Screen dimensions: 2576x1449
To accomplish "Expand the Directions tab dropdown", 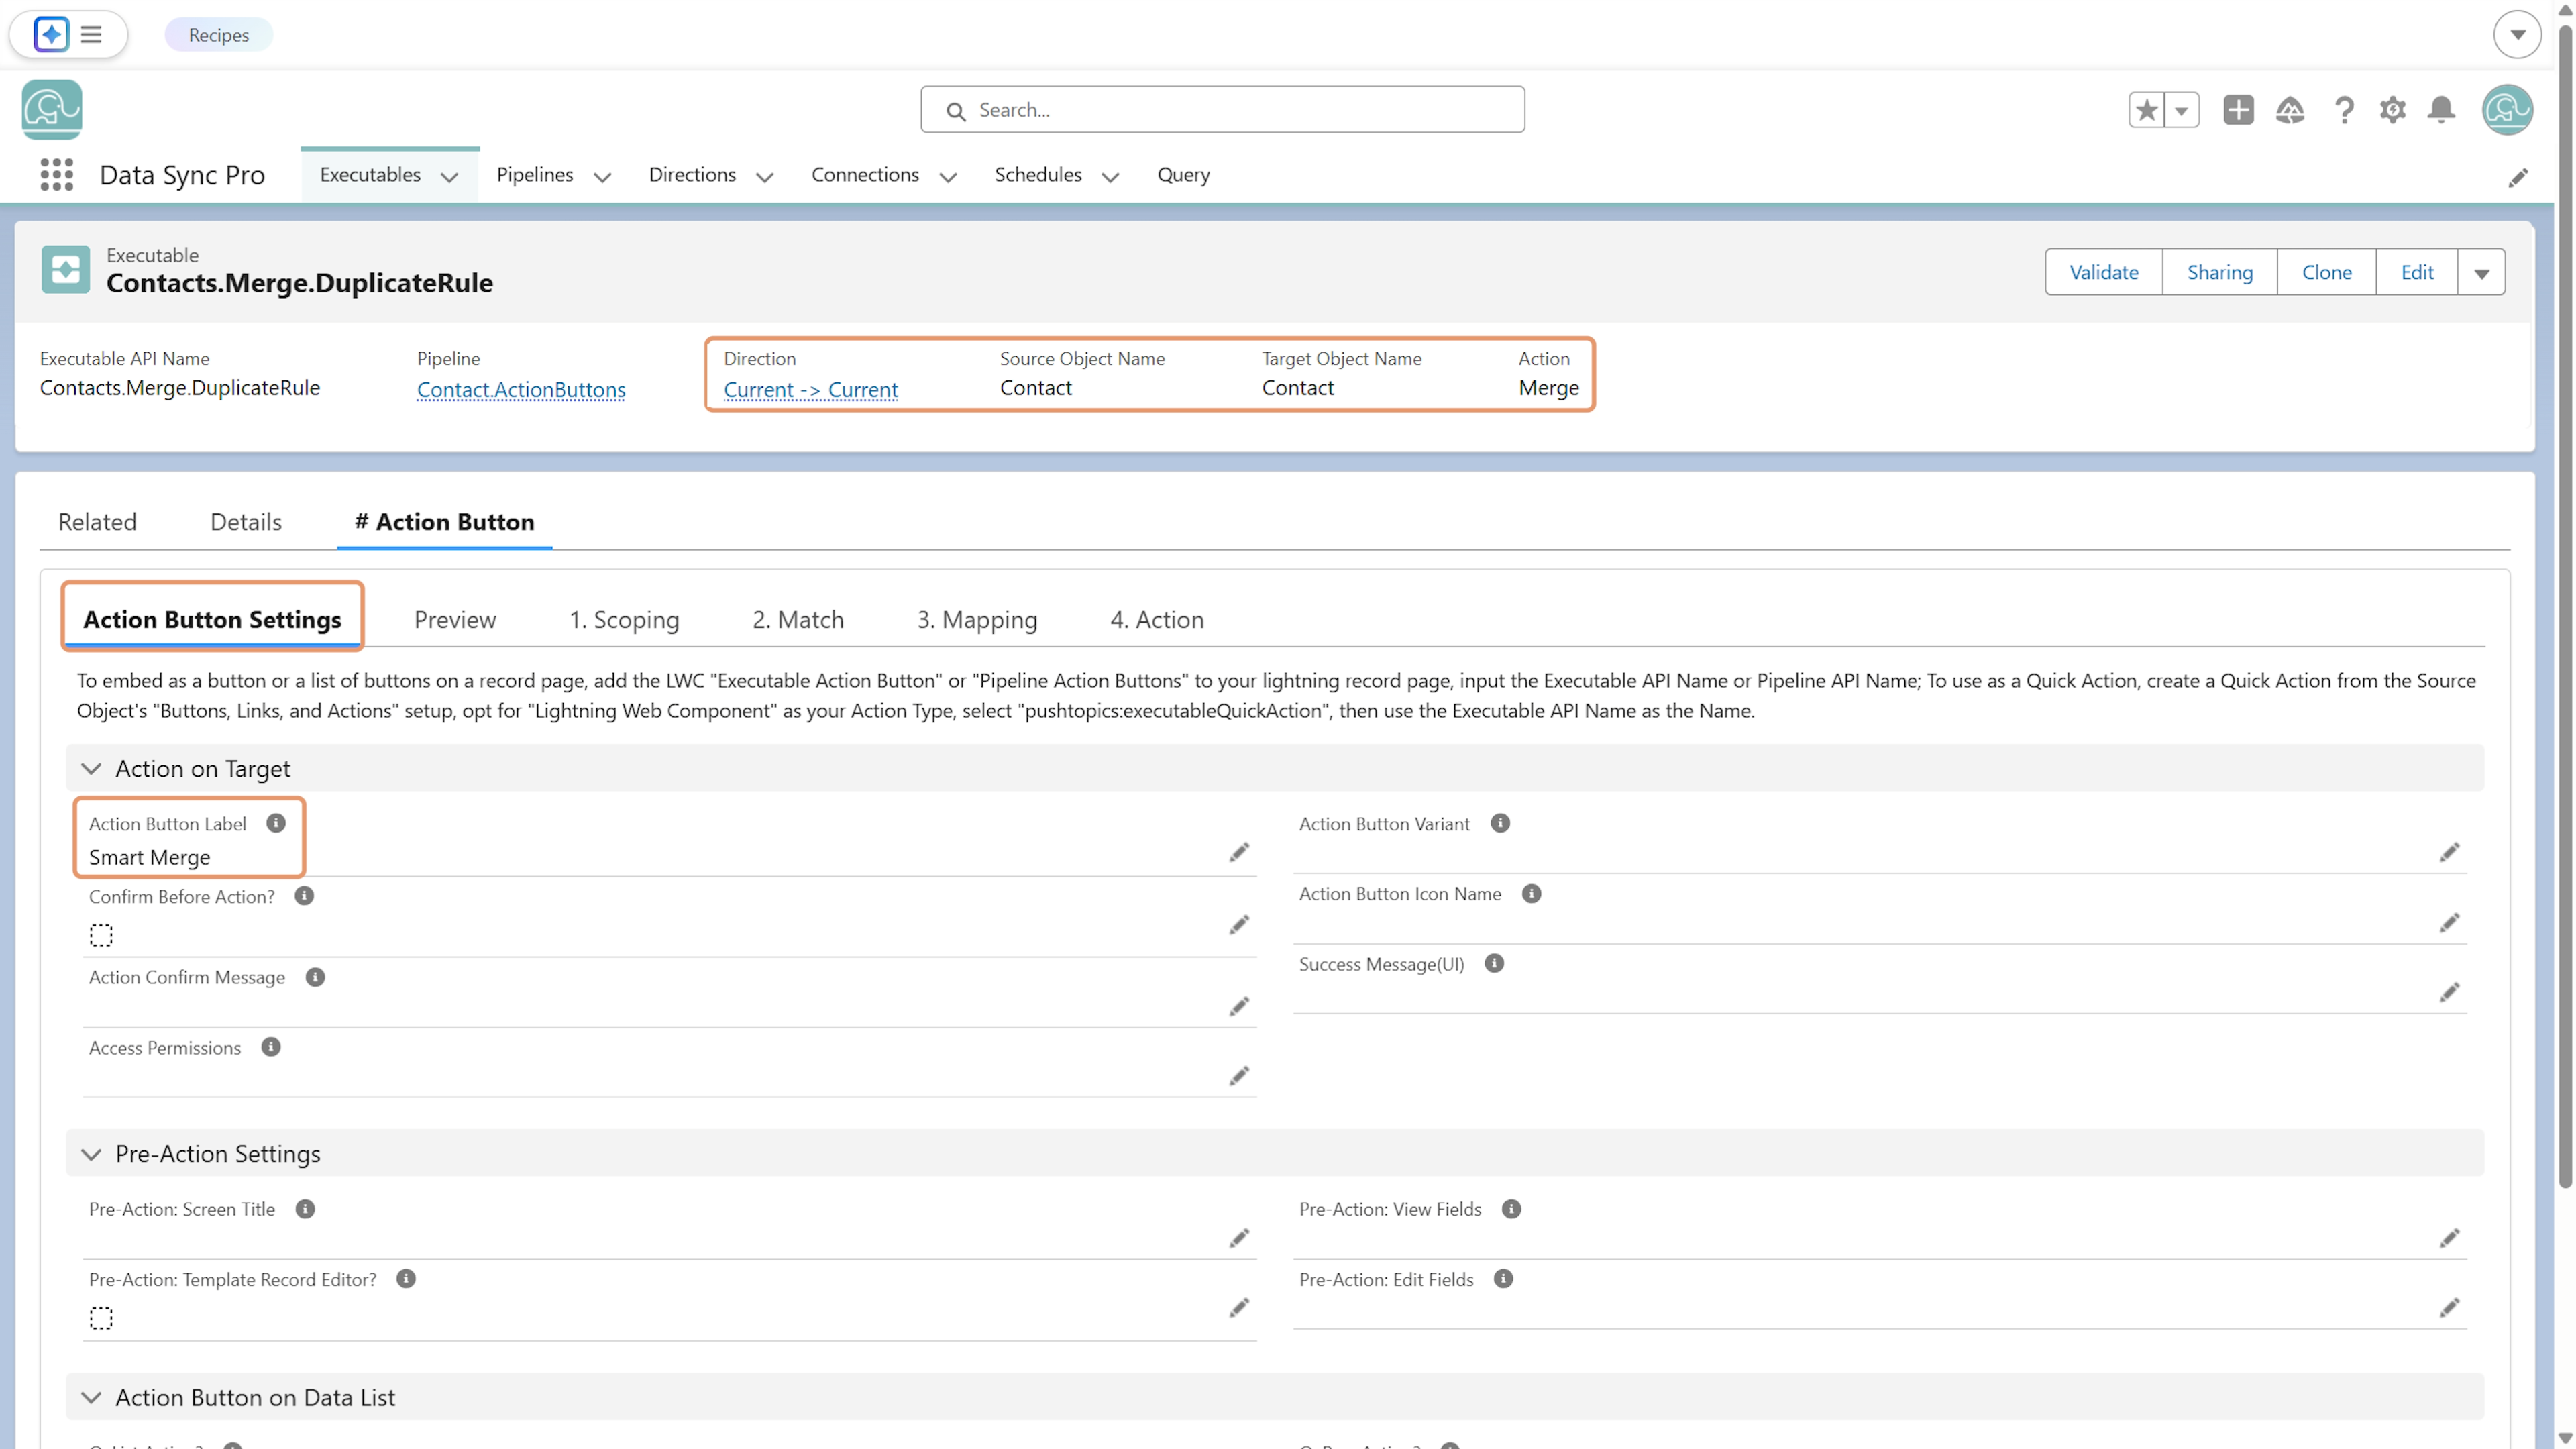I will click(x=765, y=177).
